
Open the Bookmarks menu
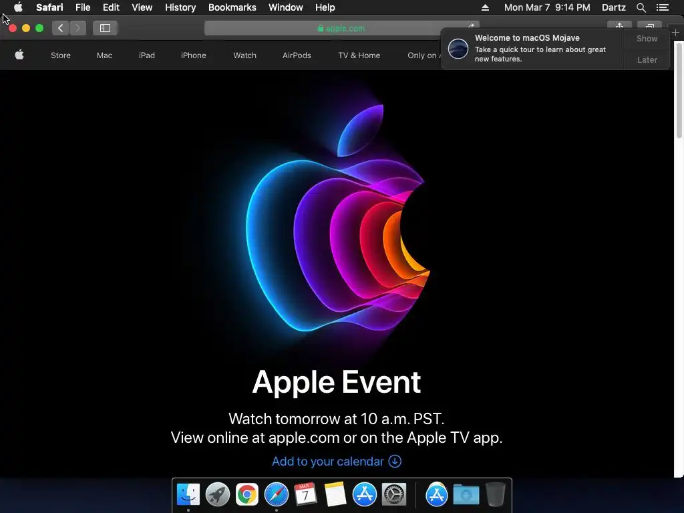232,7
